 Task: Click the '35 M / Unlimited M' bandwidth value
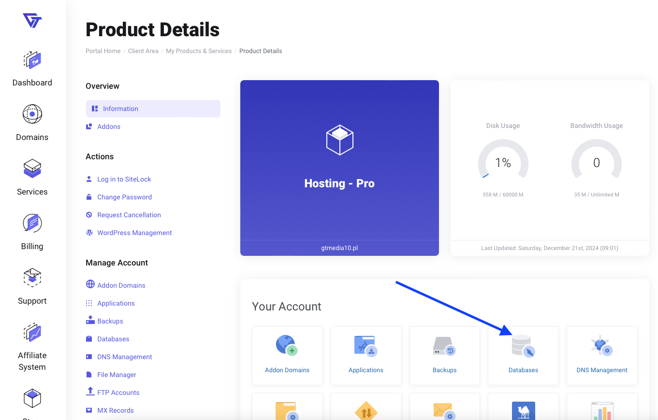[596, 195]
